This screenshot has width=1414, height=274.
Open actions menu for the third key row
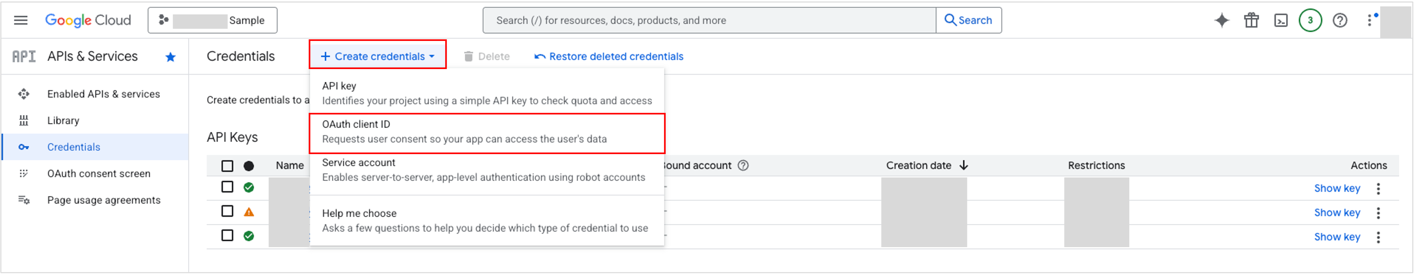[1378, 237]
